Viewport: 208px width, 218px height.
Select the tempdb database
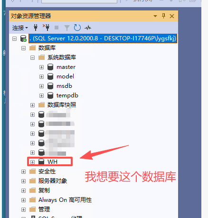(x=67, y=95)
